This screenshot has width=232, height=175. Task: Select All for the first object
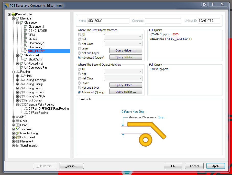tap(79, 35)
